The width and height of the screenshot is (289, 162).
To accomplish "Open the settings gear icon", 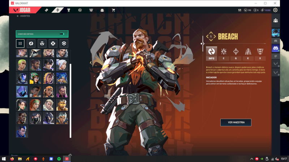I will tap(275, 10).
